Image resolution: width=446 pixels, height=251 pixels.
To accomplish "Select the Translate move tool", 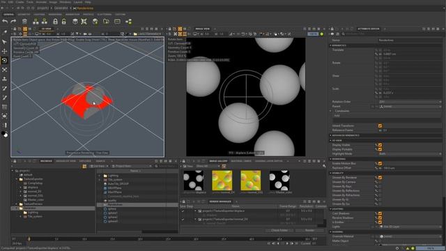I will point(5,51).
